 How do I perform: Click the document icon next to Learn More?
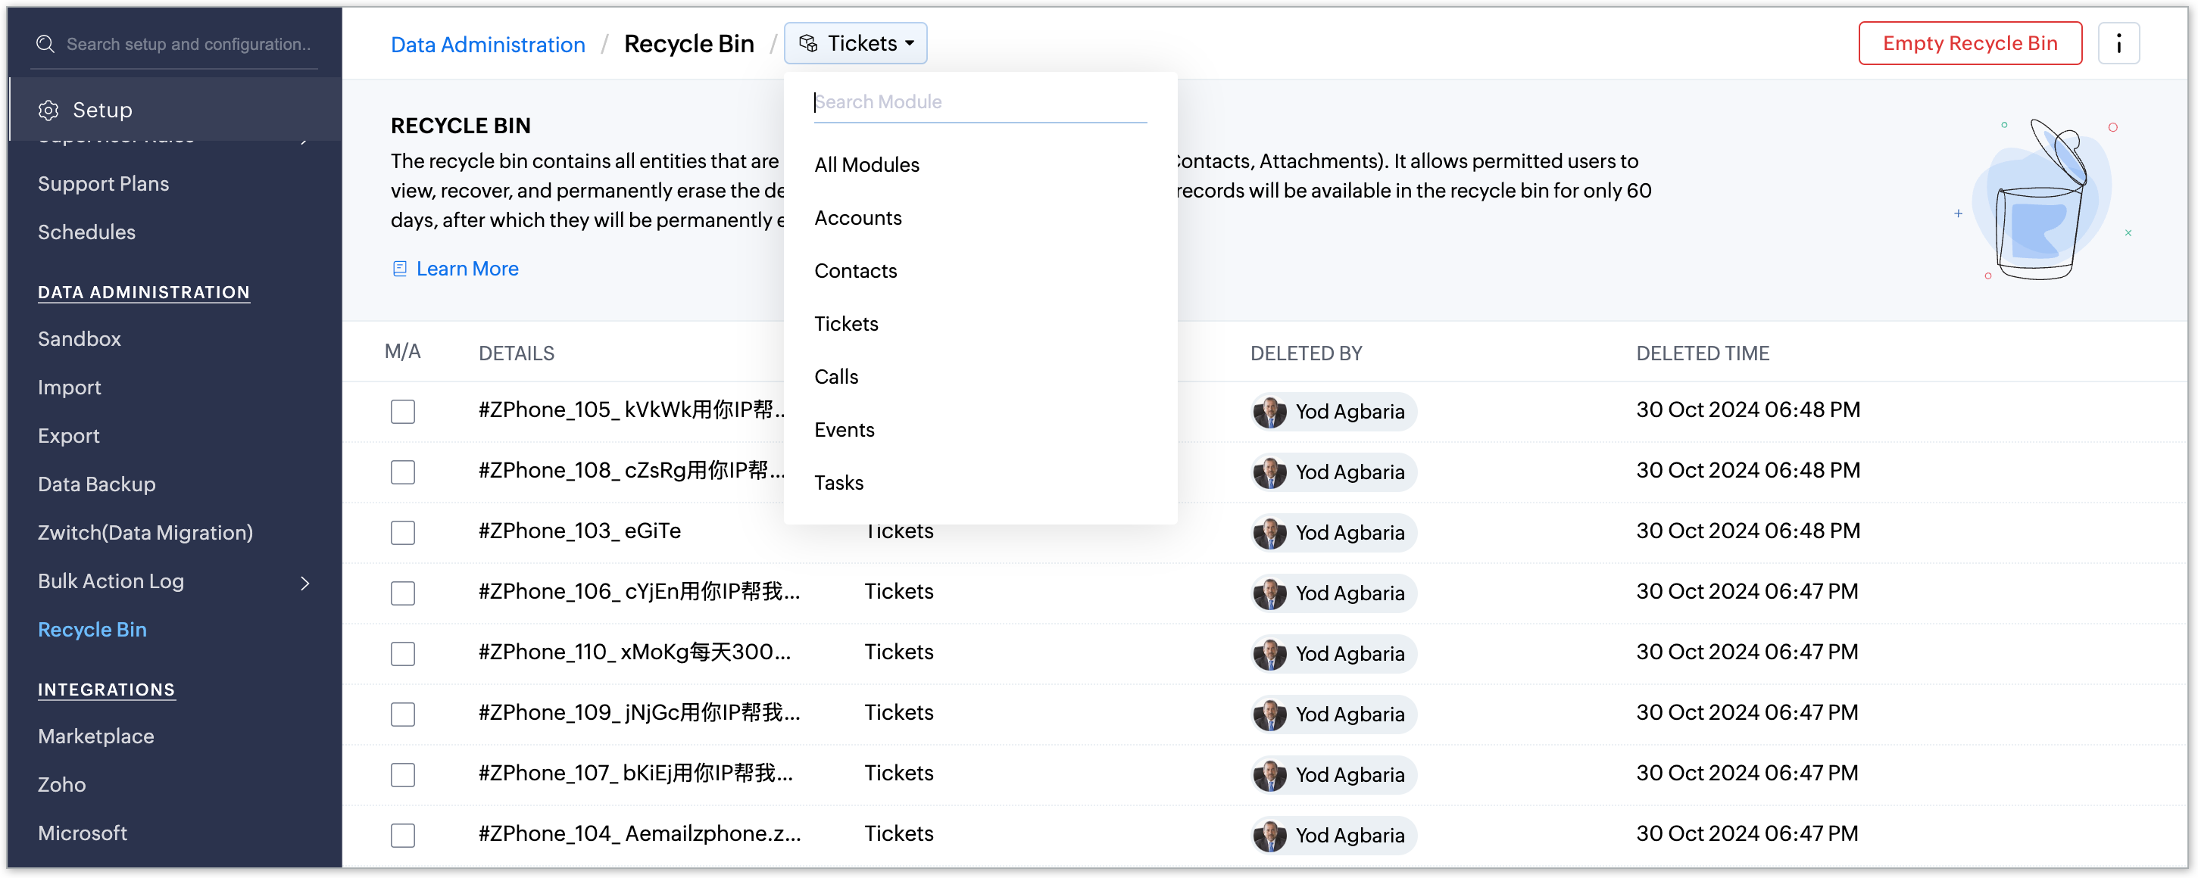click(x=399, y=269)
